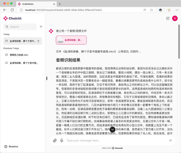Open browser more options ellipsis menu
The image size is (181, 153).
coord(177,10)
